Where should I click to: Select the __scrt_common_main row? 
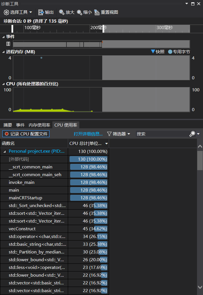[55, 167]
